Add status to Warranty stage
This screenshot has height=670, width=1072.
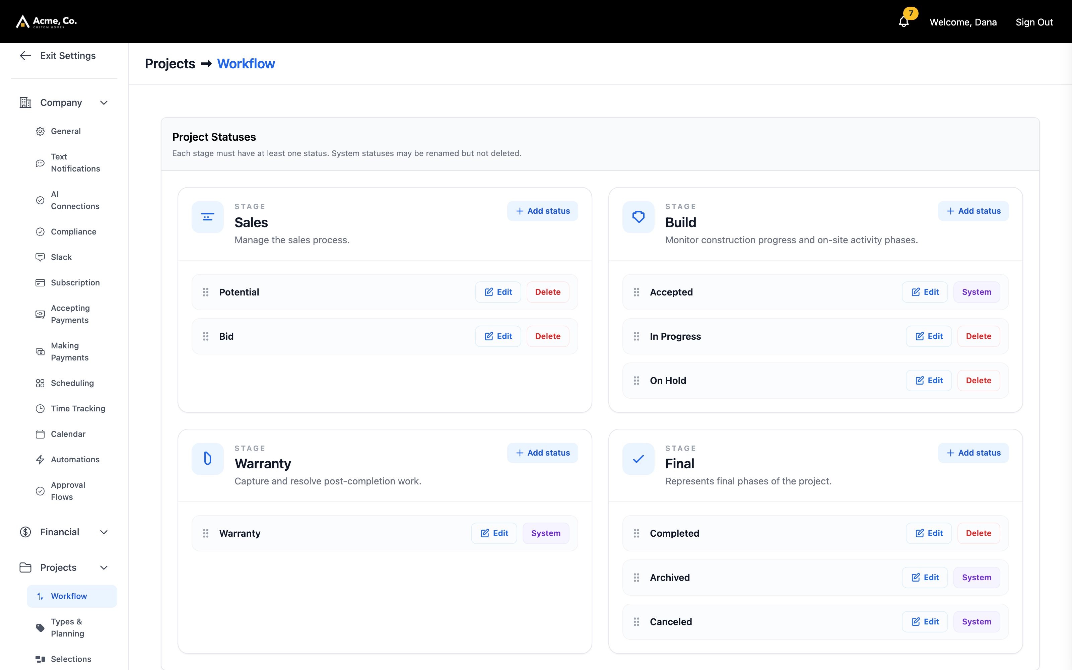pyautogui.click(x=542, y=453)
